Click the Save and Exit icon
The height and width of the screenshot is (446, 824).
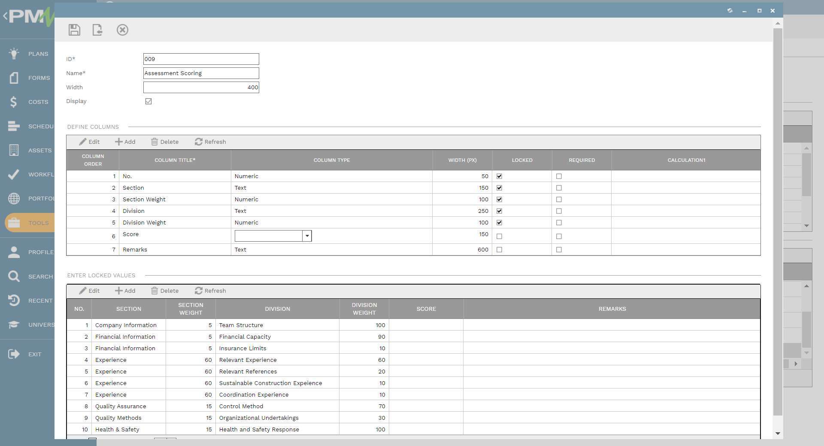tap(97, 30)
